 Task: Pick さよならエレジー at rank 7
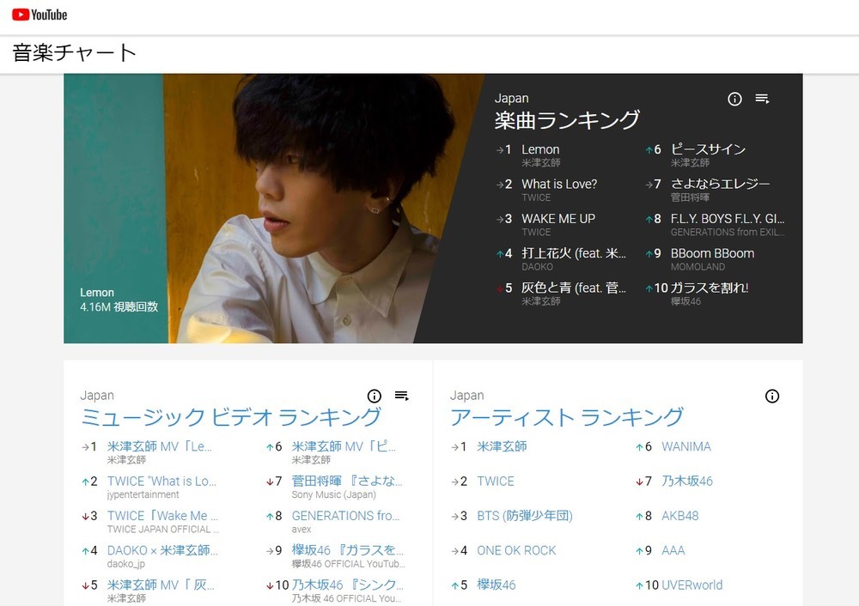[x=720, y=184]
